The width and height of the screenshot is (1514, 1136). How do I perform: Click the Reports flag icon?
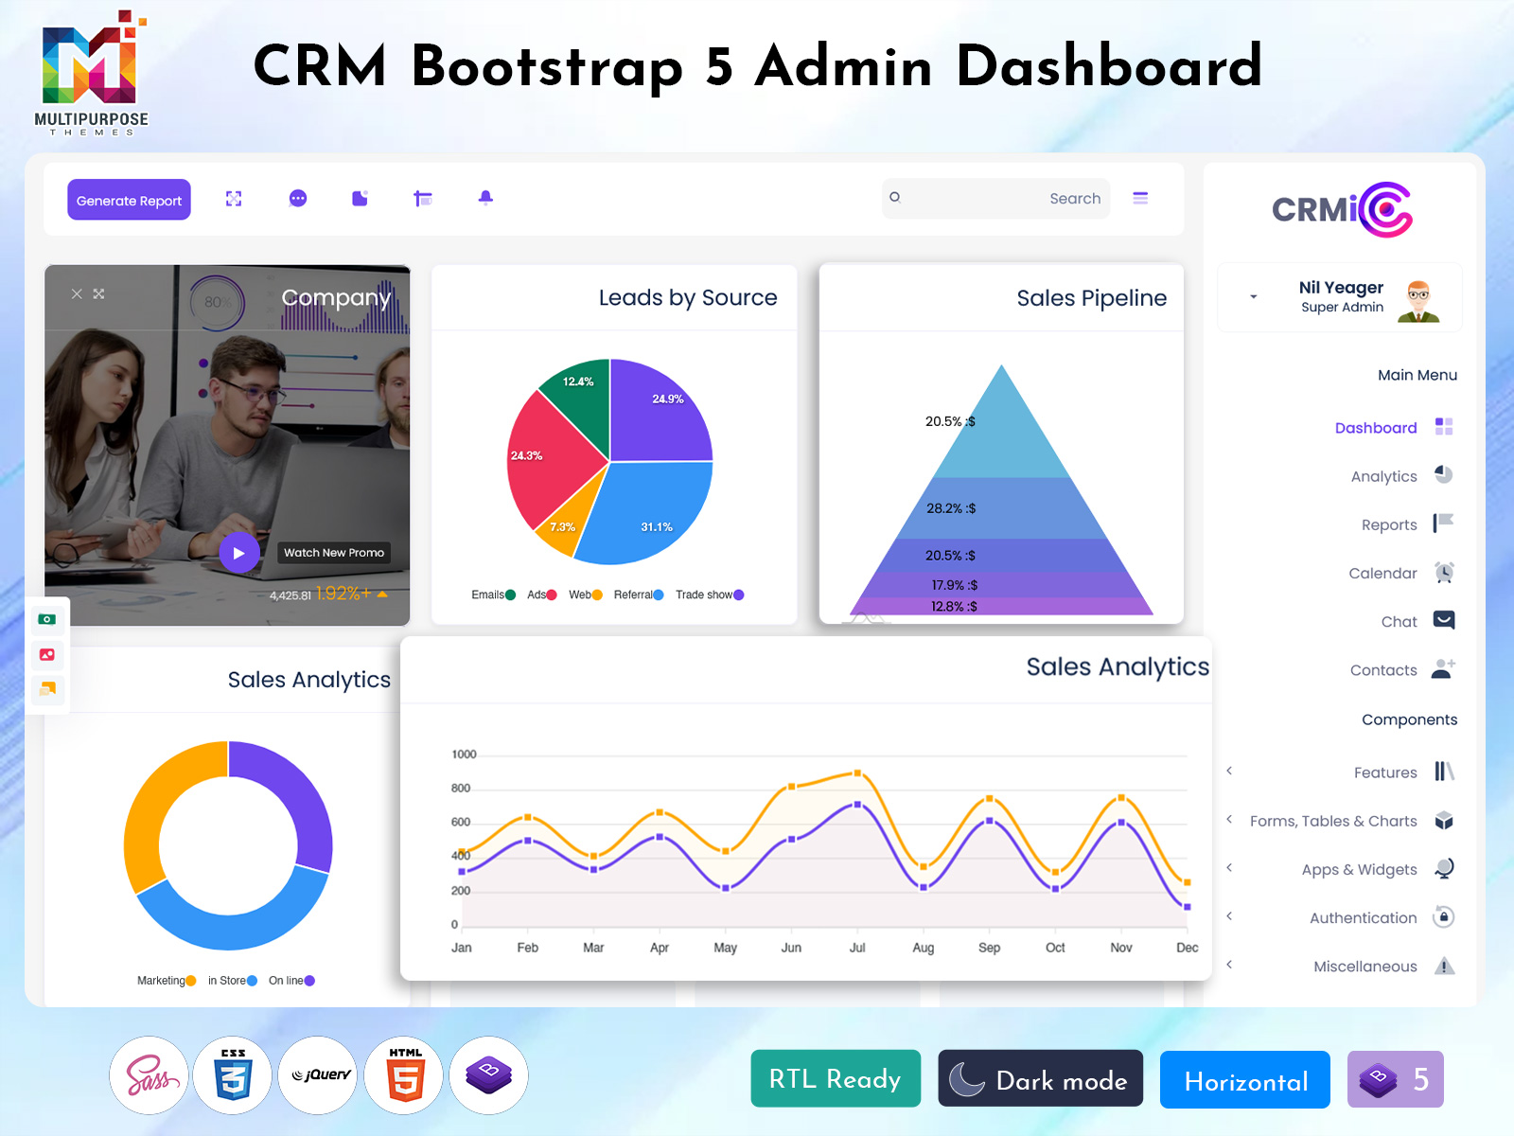point(1443,524)
